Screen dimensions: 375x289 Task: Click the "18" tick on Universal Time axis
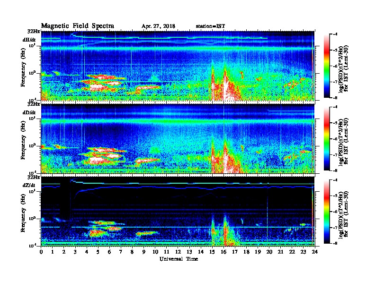pos(246,252)
